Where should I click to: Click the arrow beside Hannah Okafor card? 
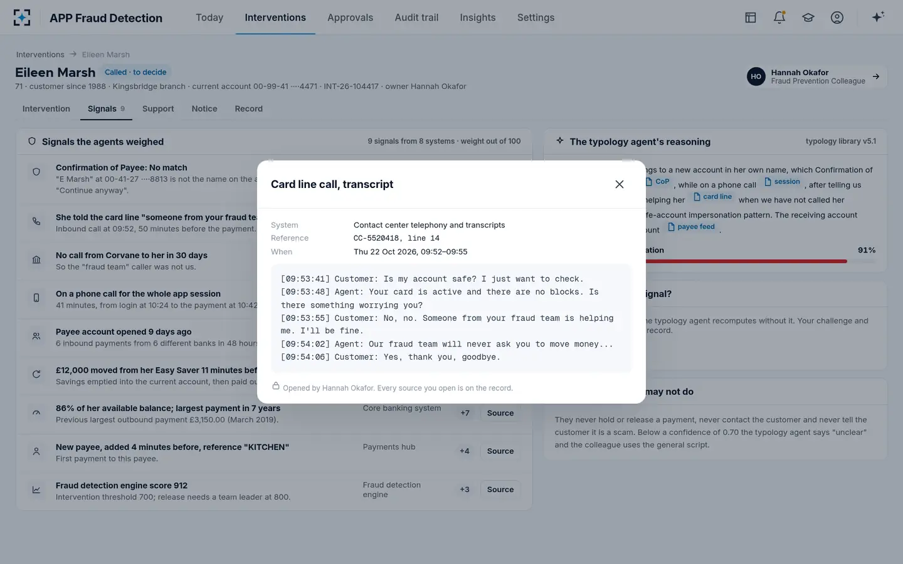pyautogui.click(x=876, y=76)
